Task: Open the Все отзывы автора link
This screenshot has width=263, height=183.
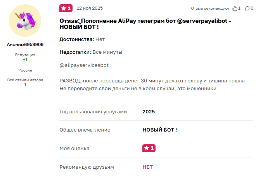Action: (x=25, y=80)
